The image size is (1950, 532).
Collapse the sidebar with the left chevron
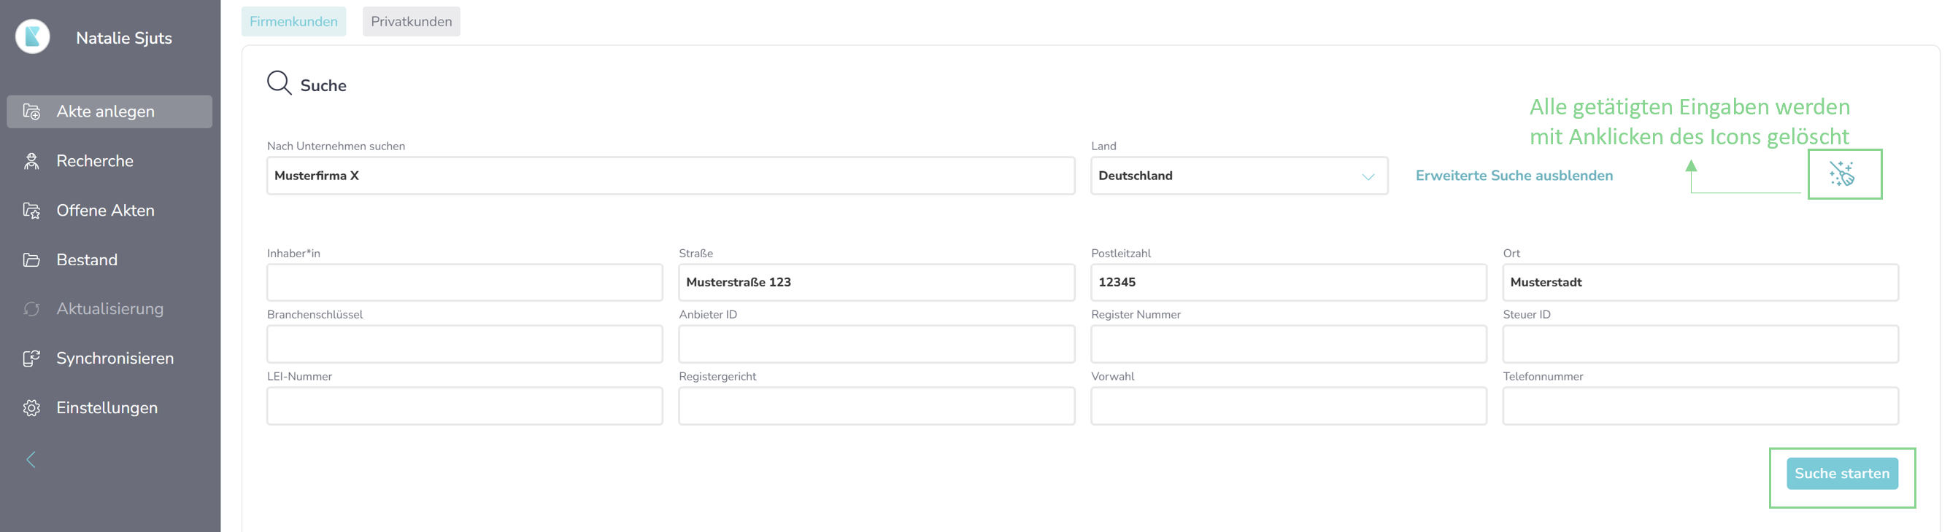pyautogui.click(x=31, y=459)
